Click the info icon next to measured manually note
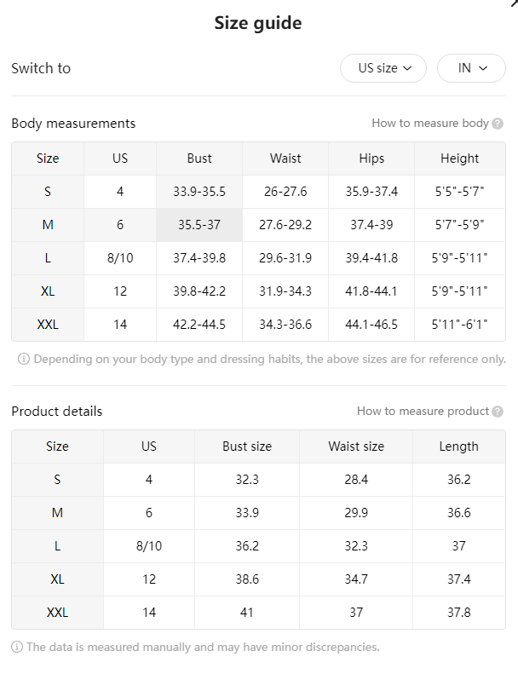The height and width of the screenshot is (674, 518). (17, 647)
